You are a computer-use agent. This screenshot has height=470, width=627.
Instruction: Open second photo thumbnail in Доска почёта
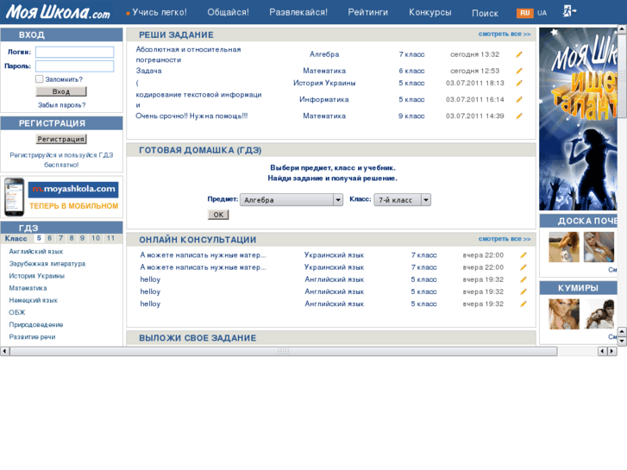point(599,247)
